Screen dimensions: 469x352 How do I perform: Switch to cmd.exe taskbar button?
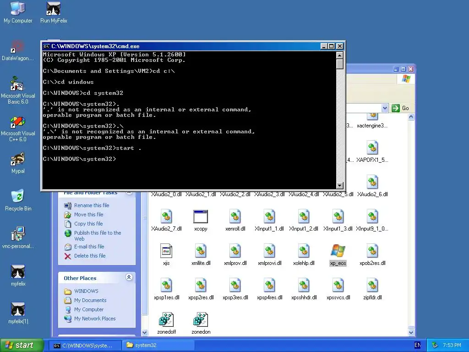coord(85,346)
